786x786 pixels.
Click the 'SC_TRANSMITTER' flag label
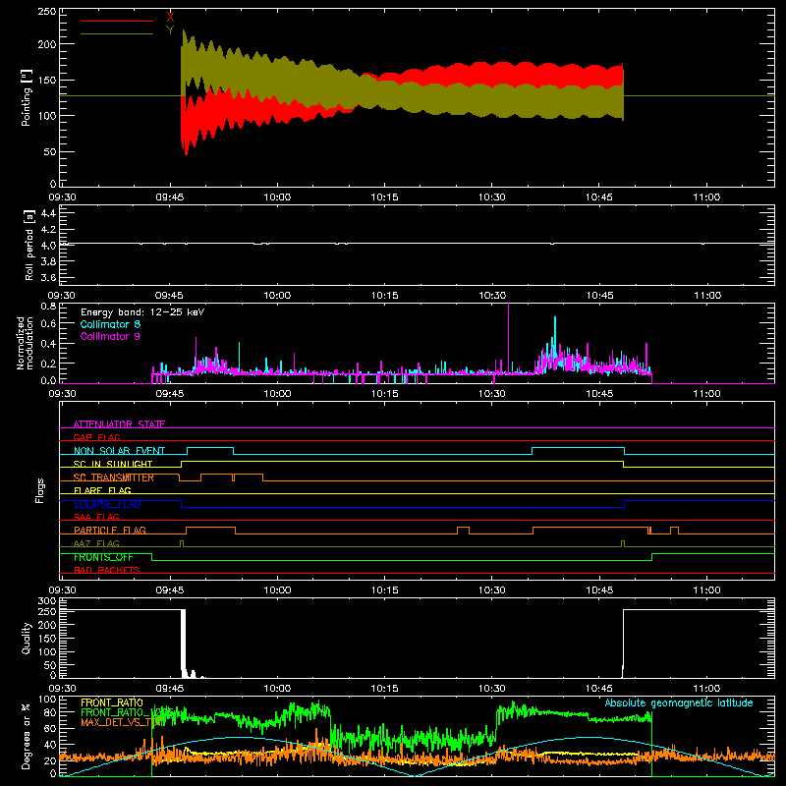(x=114, y=477)
